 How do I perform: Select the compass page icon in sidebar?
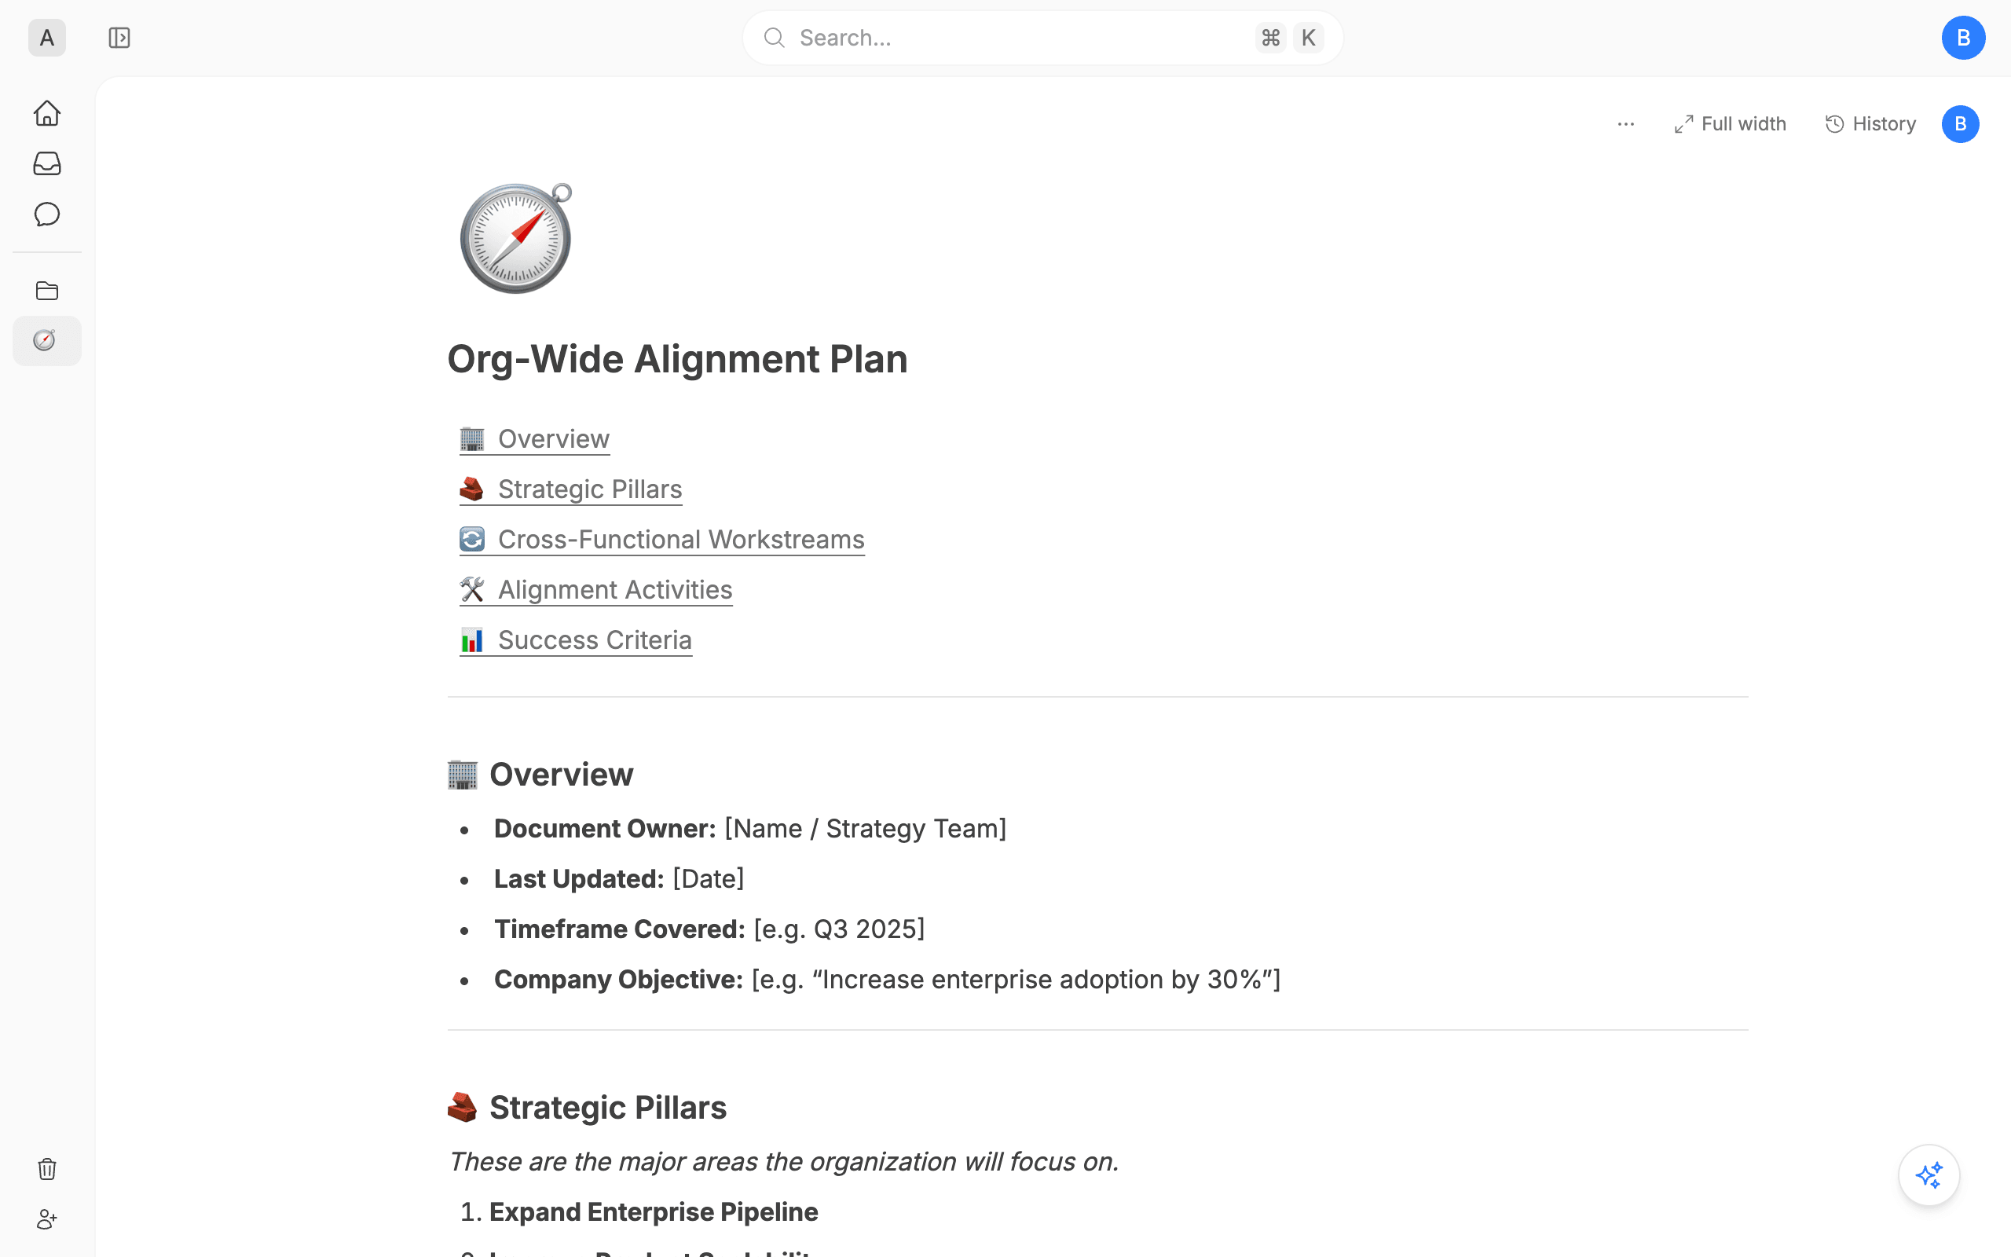tap(46, 341)
